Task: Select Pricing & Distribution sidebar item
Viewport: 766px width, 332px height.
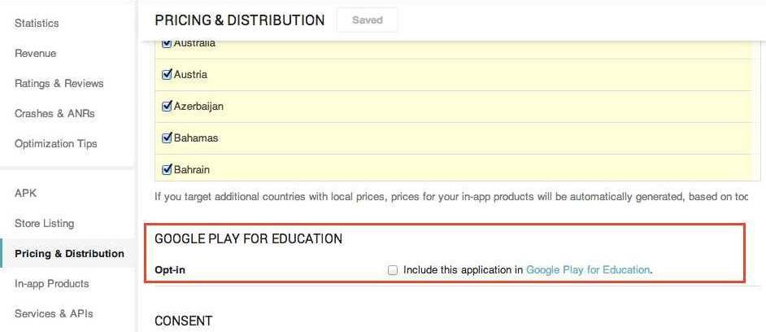Action: pyautogui.click(x=69, y=253)
